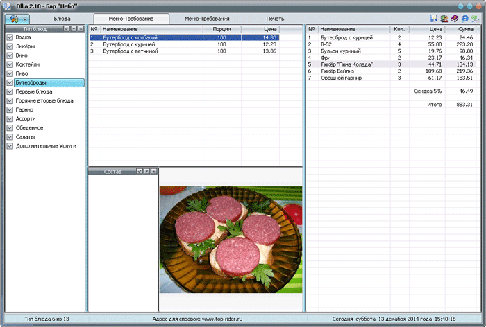Select the Ликёры dish type label

coord(25,46)
